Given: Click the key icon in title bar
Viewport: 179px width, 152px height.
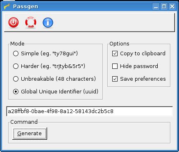Looking at the screenshot, I should pos(7,7).
